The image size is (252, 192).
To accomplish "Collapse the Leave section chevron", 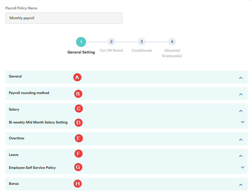I will (x=241, y=156).
